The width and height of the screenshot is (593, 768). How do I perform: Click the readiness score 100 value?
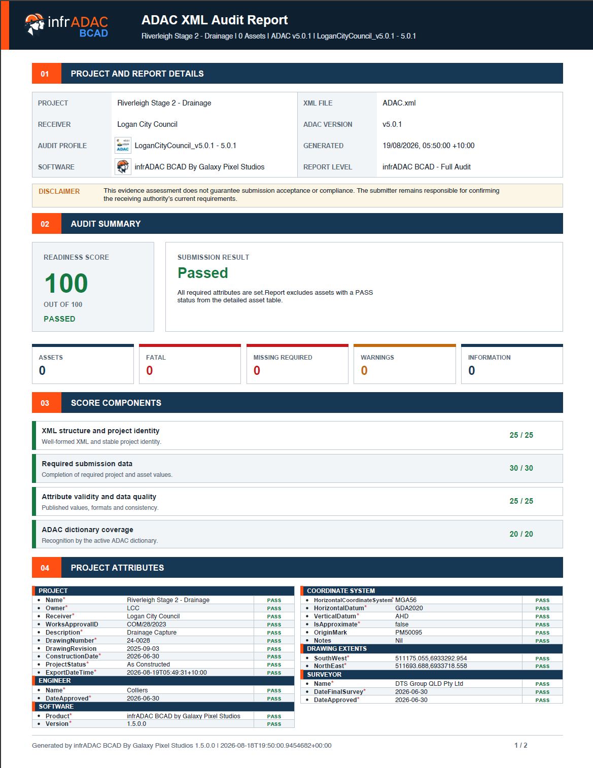pyautogui.click(x=66, y=283)
